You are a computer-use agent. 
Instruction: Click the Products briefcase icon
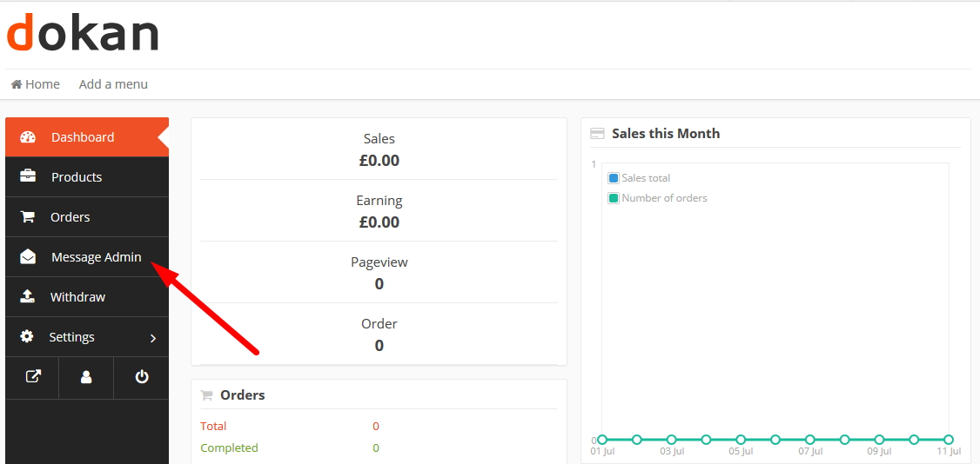tap(28, 176)
